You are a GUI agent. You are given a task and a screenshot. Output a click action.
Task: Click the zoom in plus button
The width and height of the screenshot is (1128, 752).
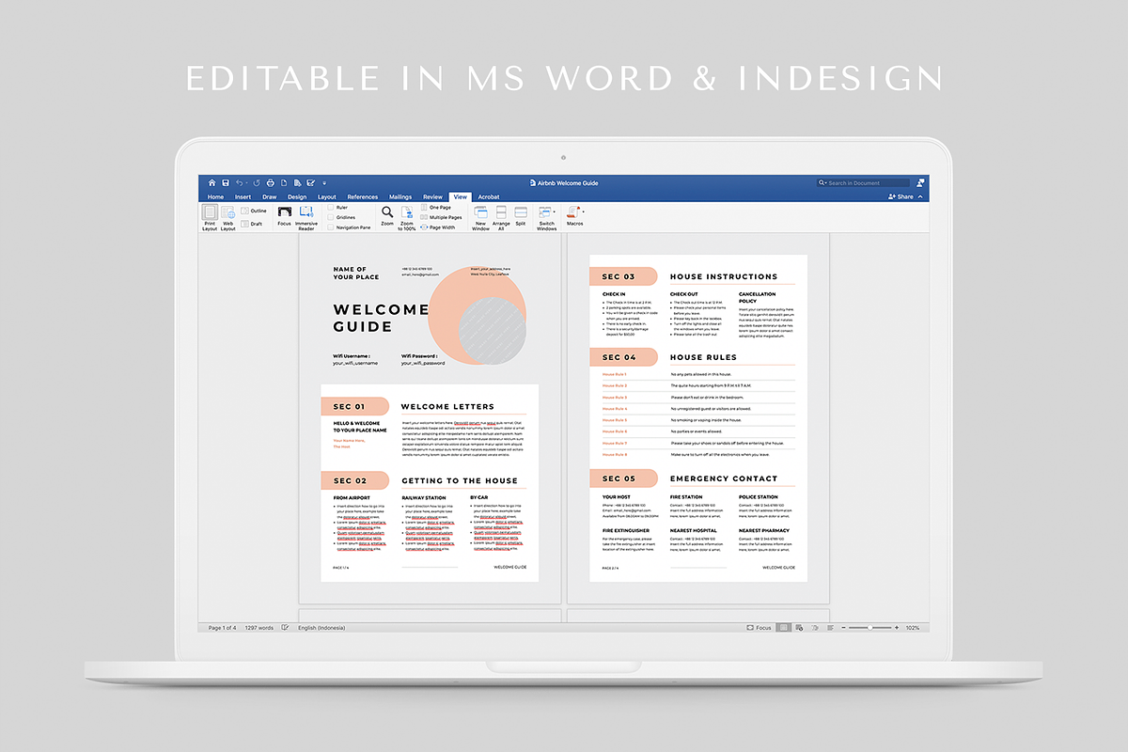click(x=897, y=628)
